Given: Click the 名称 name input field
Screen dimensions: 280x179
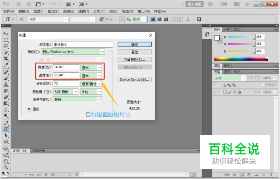Looking at the screenshot, I should pos(83,44).
